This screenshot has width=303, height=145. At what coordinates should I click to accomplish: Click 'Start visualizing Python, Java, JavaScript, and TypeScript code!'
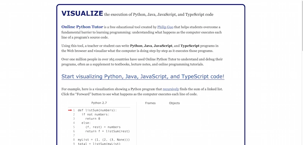143,76
